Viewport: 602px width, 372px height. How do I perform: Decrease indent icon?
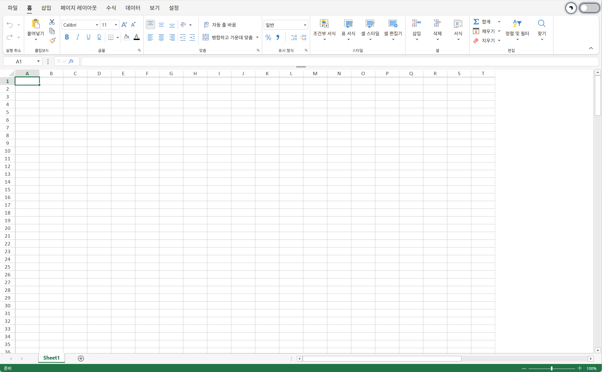[x=183, y=37]
